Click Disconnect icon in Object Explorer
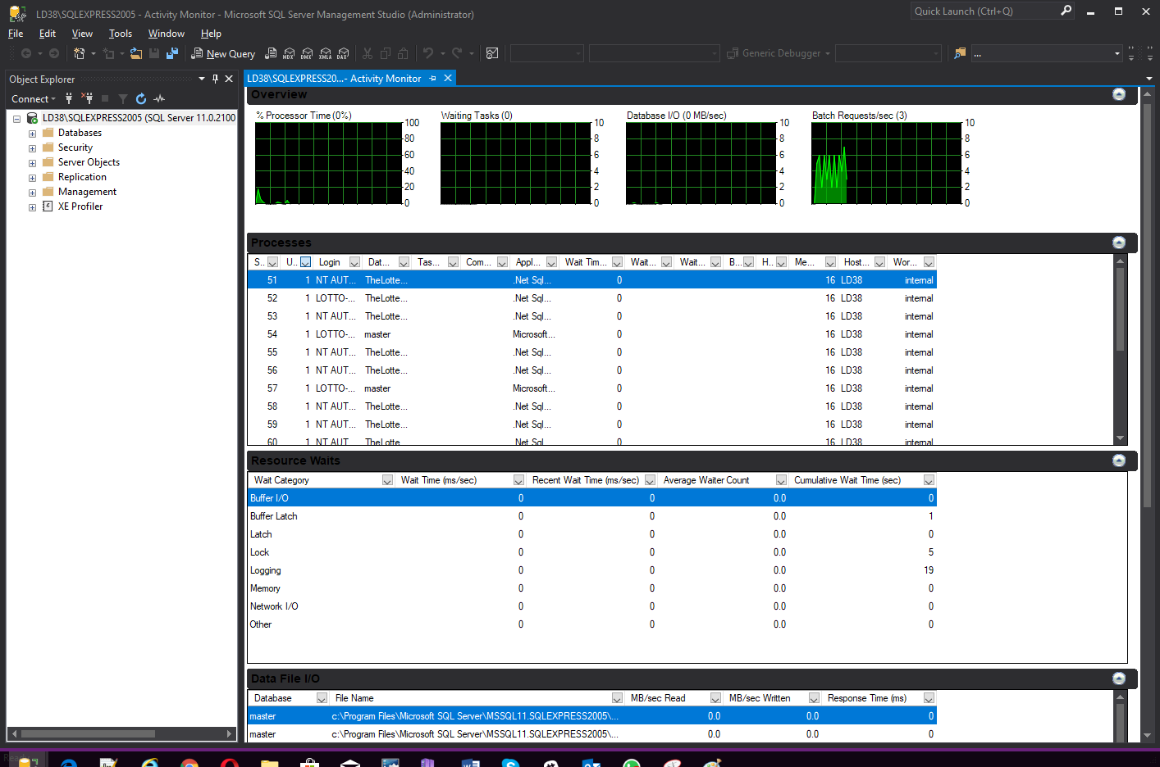This screenshot has height=767, width=1160. (x=87, y=98)
